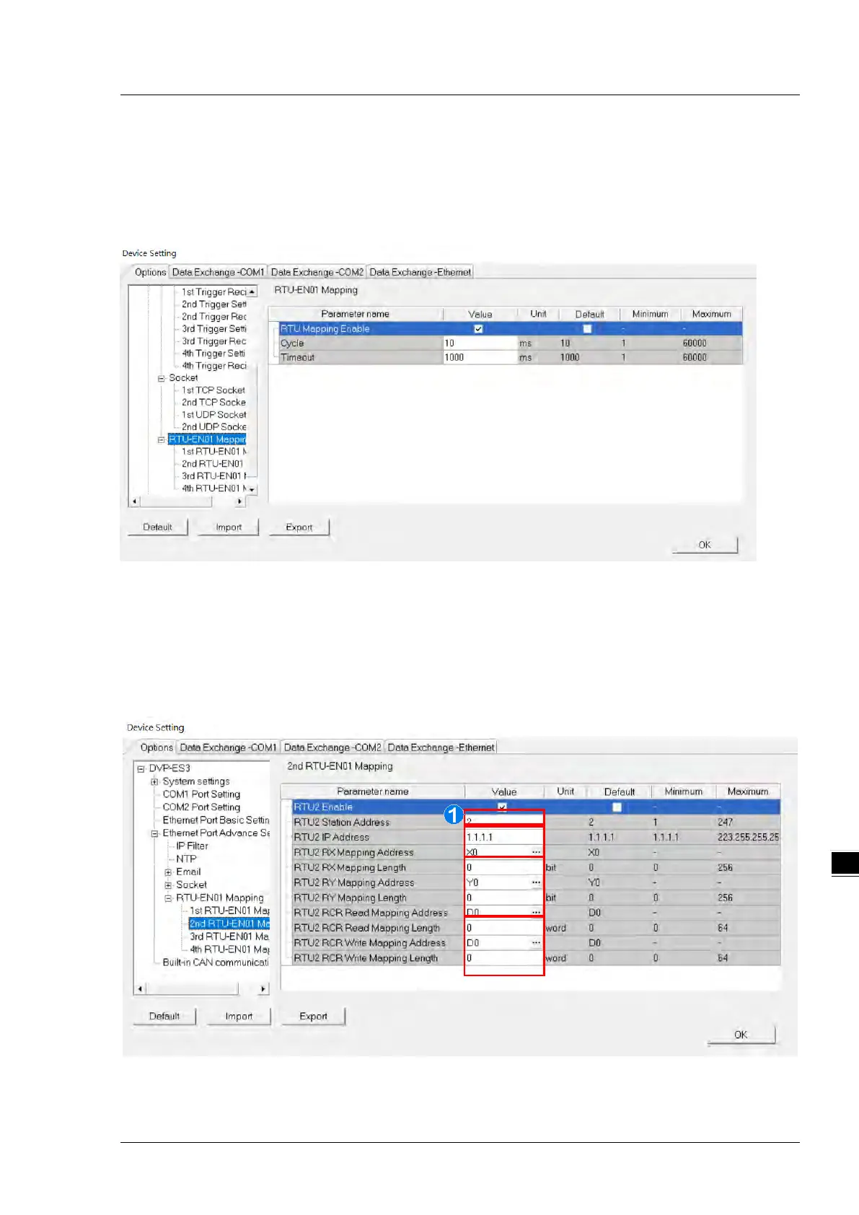Confirm with OK in RTU2 dialog

pos(741,1035)
